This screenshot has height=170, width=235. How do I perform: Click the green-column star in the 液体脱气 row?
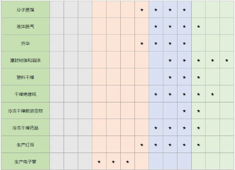199,26
